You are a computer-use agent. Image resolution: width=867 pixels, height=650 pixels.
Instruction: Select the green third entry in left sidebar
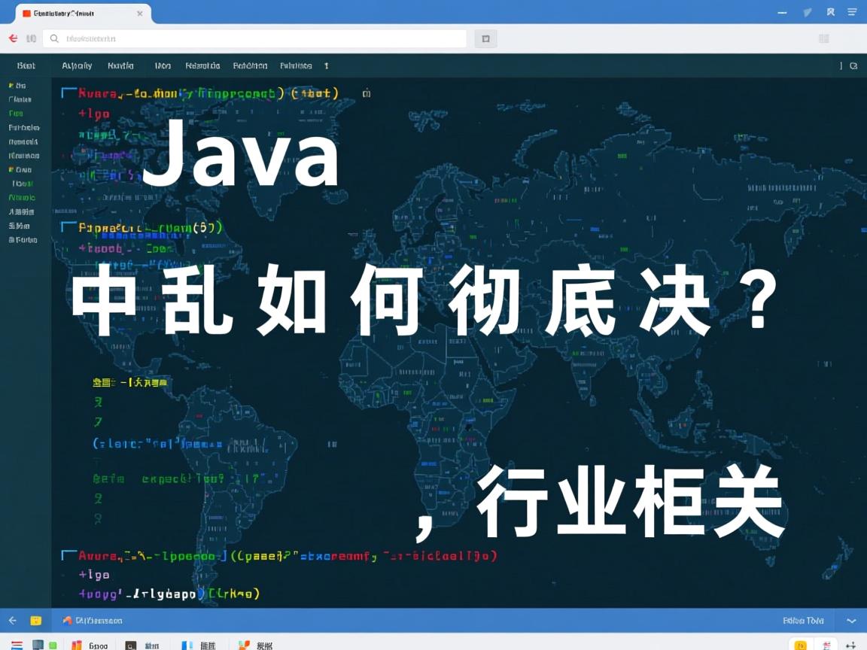point(16,113)
